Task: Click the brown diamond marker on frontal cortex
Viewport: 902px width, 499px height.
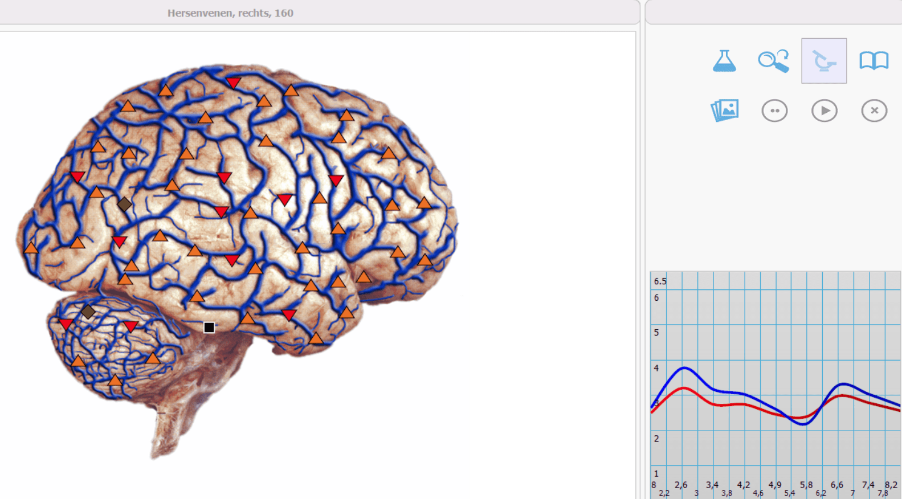Action: (x=124, y=204)
